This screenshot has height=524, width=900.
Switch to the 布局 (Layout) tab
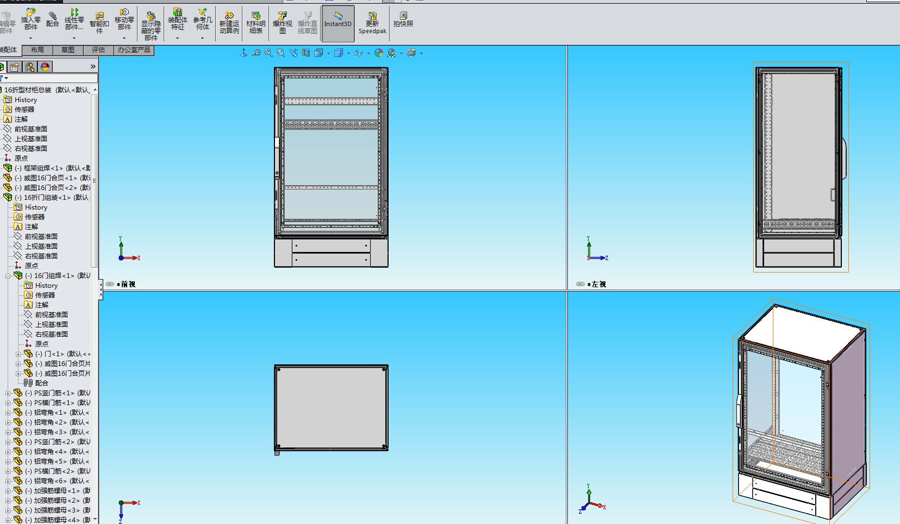(x=37, y=50)
